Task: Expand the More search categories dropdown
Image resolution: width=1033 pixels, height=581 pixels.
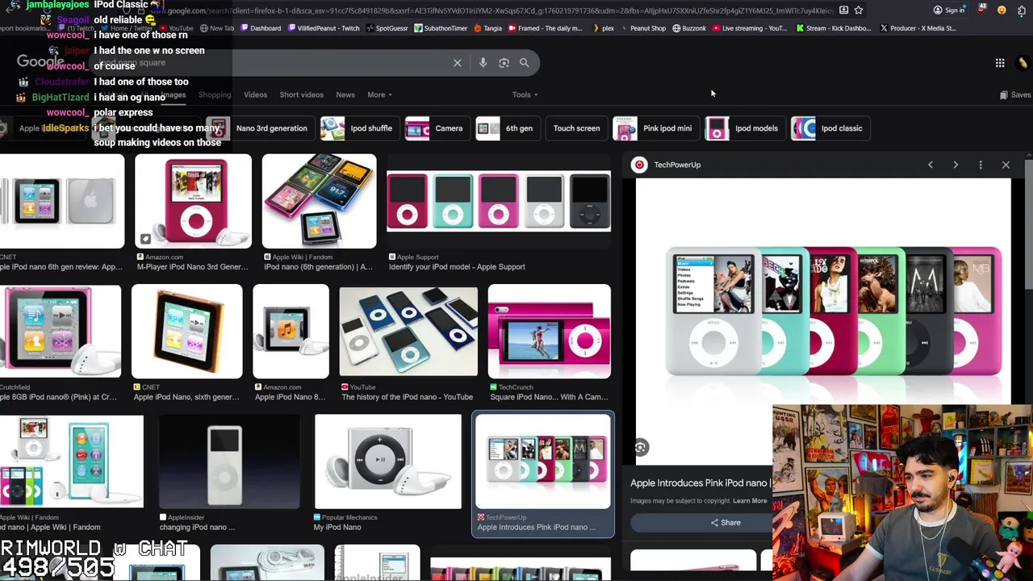Action: 379,94
